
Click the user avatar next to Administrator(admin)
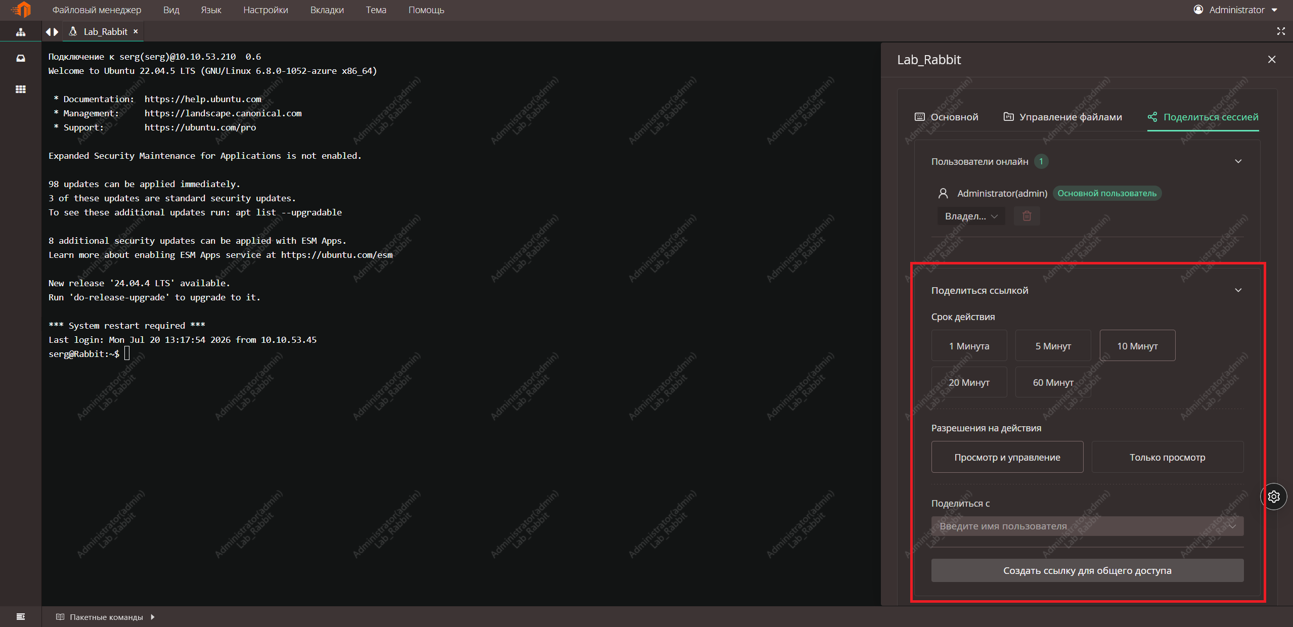pos(943,193)
